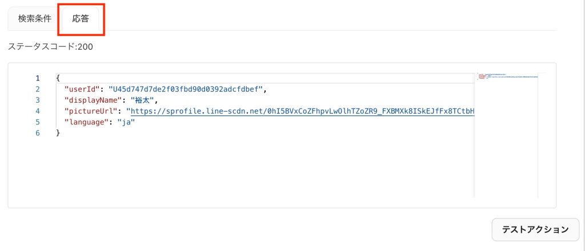Click line number 3 in the gutter
This screenshot has width=585, height=251.
37,100
